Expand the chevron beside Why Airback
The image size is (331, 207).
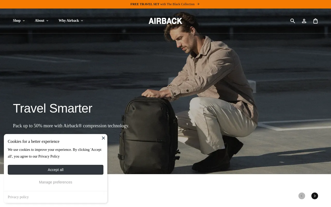coord(82,21)
